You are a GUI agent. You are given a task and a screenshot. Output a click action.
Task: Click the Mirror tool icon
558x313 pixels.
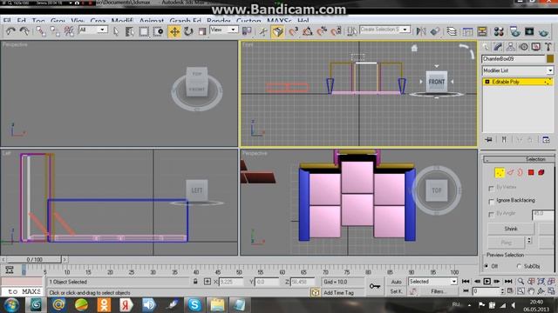(421, 31)
